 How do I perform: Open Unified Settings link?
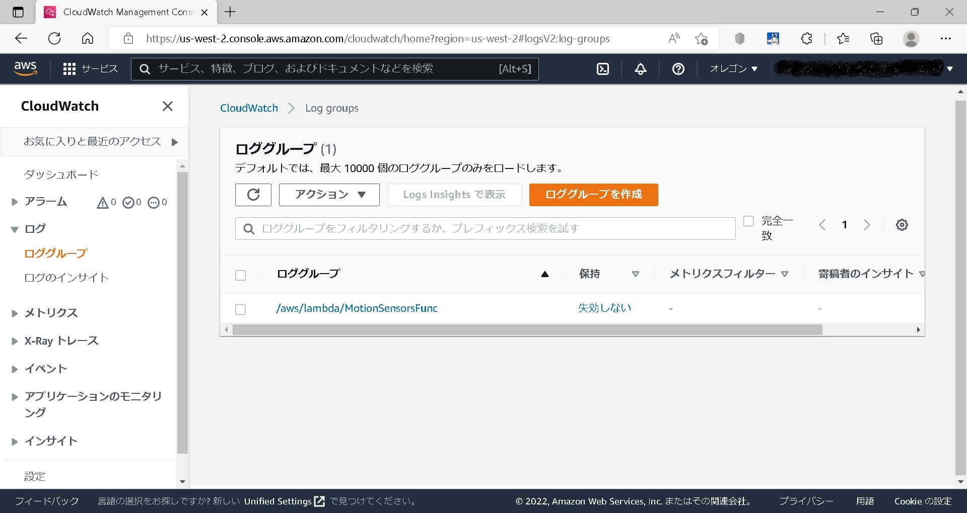(x=284, y=501)
